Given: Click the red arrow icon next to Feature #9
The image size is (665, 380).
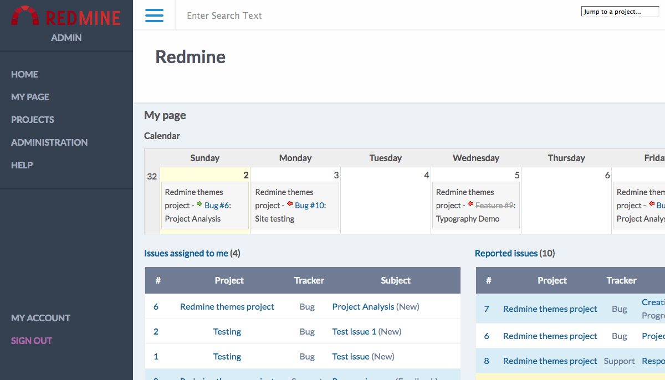Looking at the screenshot, I should [471, 205].
